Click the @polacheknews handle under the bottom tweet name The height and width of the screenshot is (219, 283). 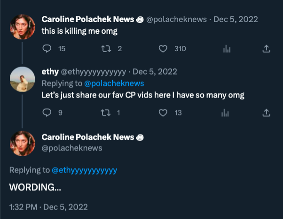coord(72,148)
